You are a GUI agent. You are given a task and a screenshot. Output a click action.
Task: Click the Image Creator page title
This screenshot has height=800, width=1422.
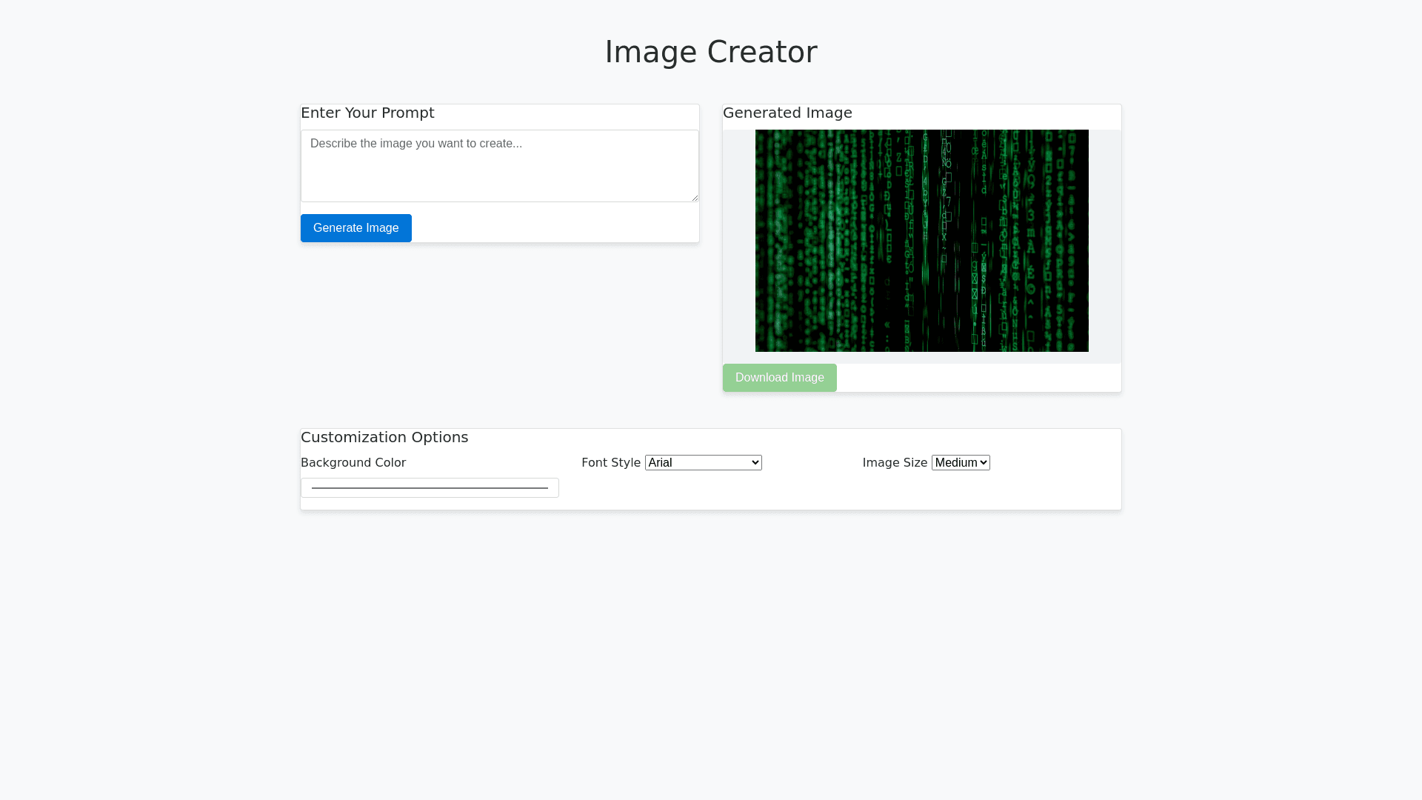pyautogui.click(x=710, y=52)
